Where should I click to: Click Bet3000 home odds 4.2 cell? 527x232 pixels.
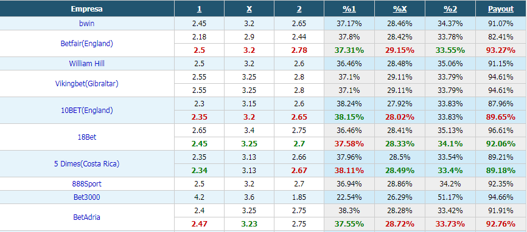pyautogui.click(x=200, y=197)
